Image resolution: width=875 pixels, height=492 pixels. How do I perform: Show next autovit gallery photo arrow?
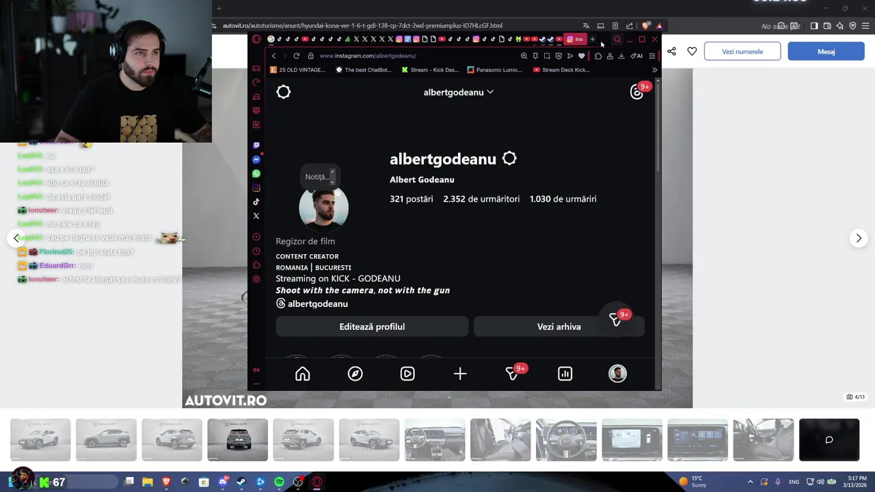pos(859,238)
